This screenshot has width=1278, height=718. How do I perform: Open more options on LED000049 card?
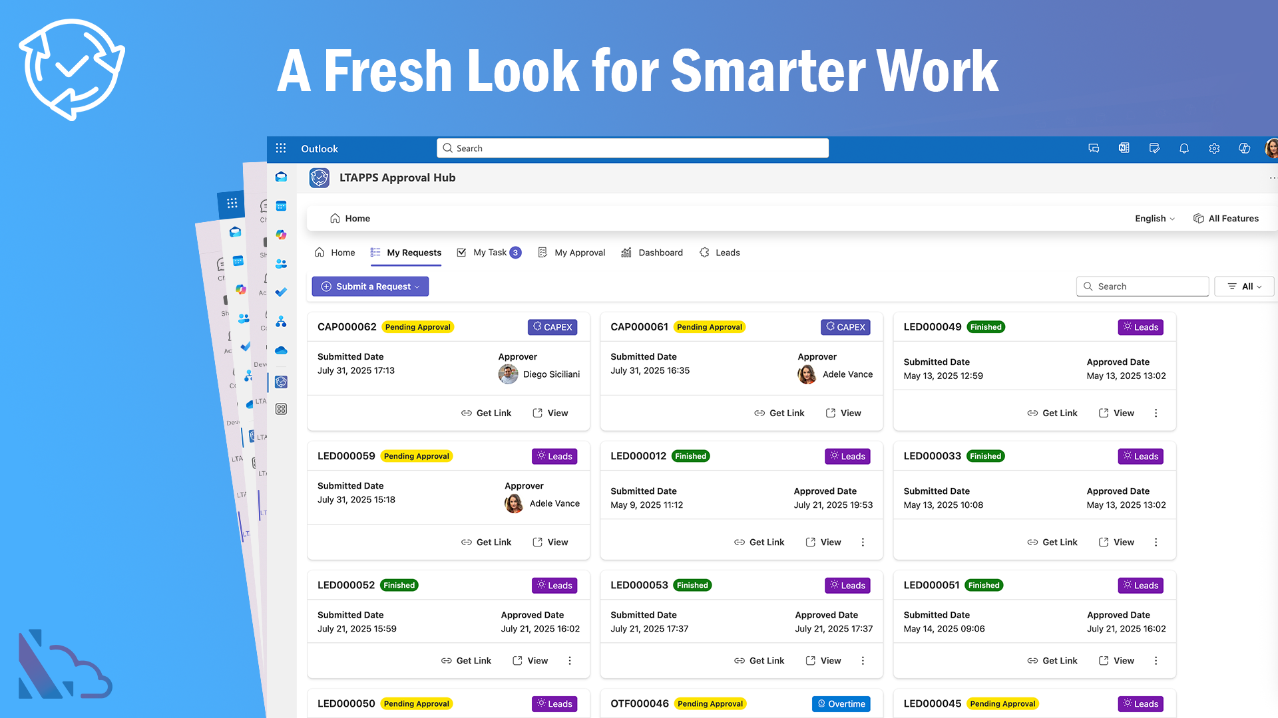[1156, 413]
